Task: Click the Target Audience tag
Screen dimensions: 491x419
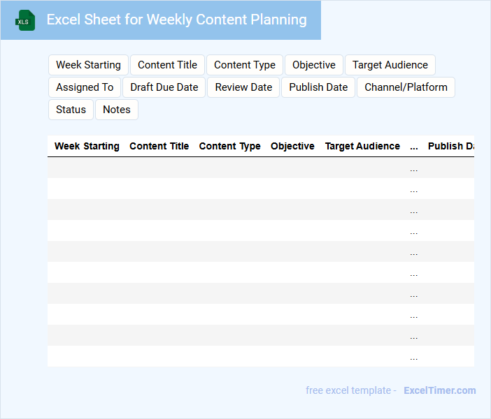Action: [x=390, y=65]
